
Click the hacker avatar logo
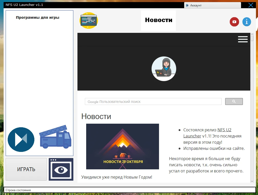(x=164, y=69)
